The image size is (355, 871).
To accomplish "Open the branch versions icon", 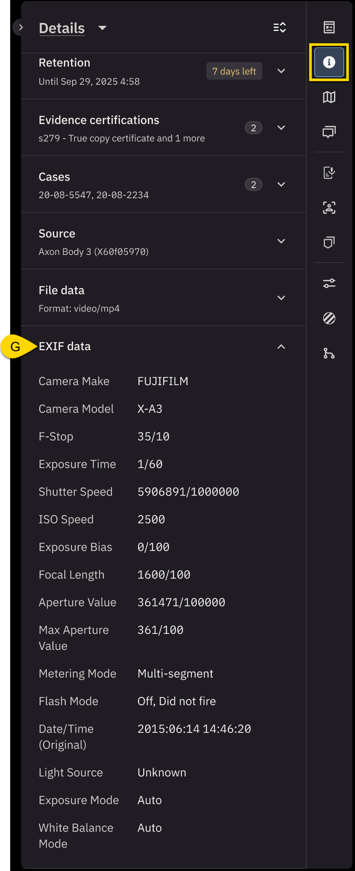I will [329, 353].
